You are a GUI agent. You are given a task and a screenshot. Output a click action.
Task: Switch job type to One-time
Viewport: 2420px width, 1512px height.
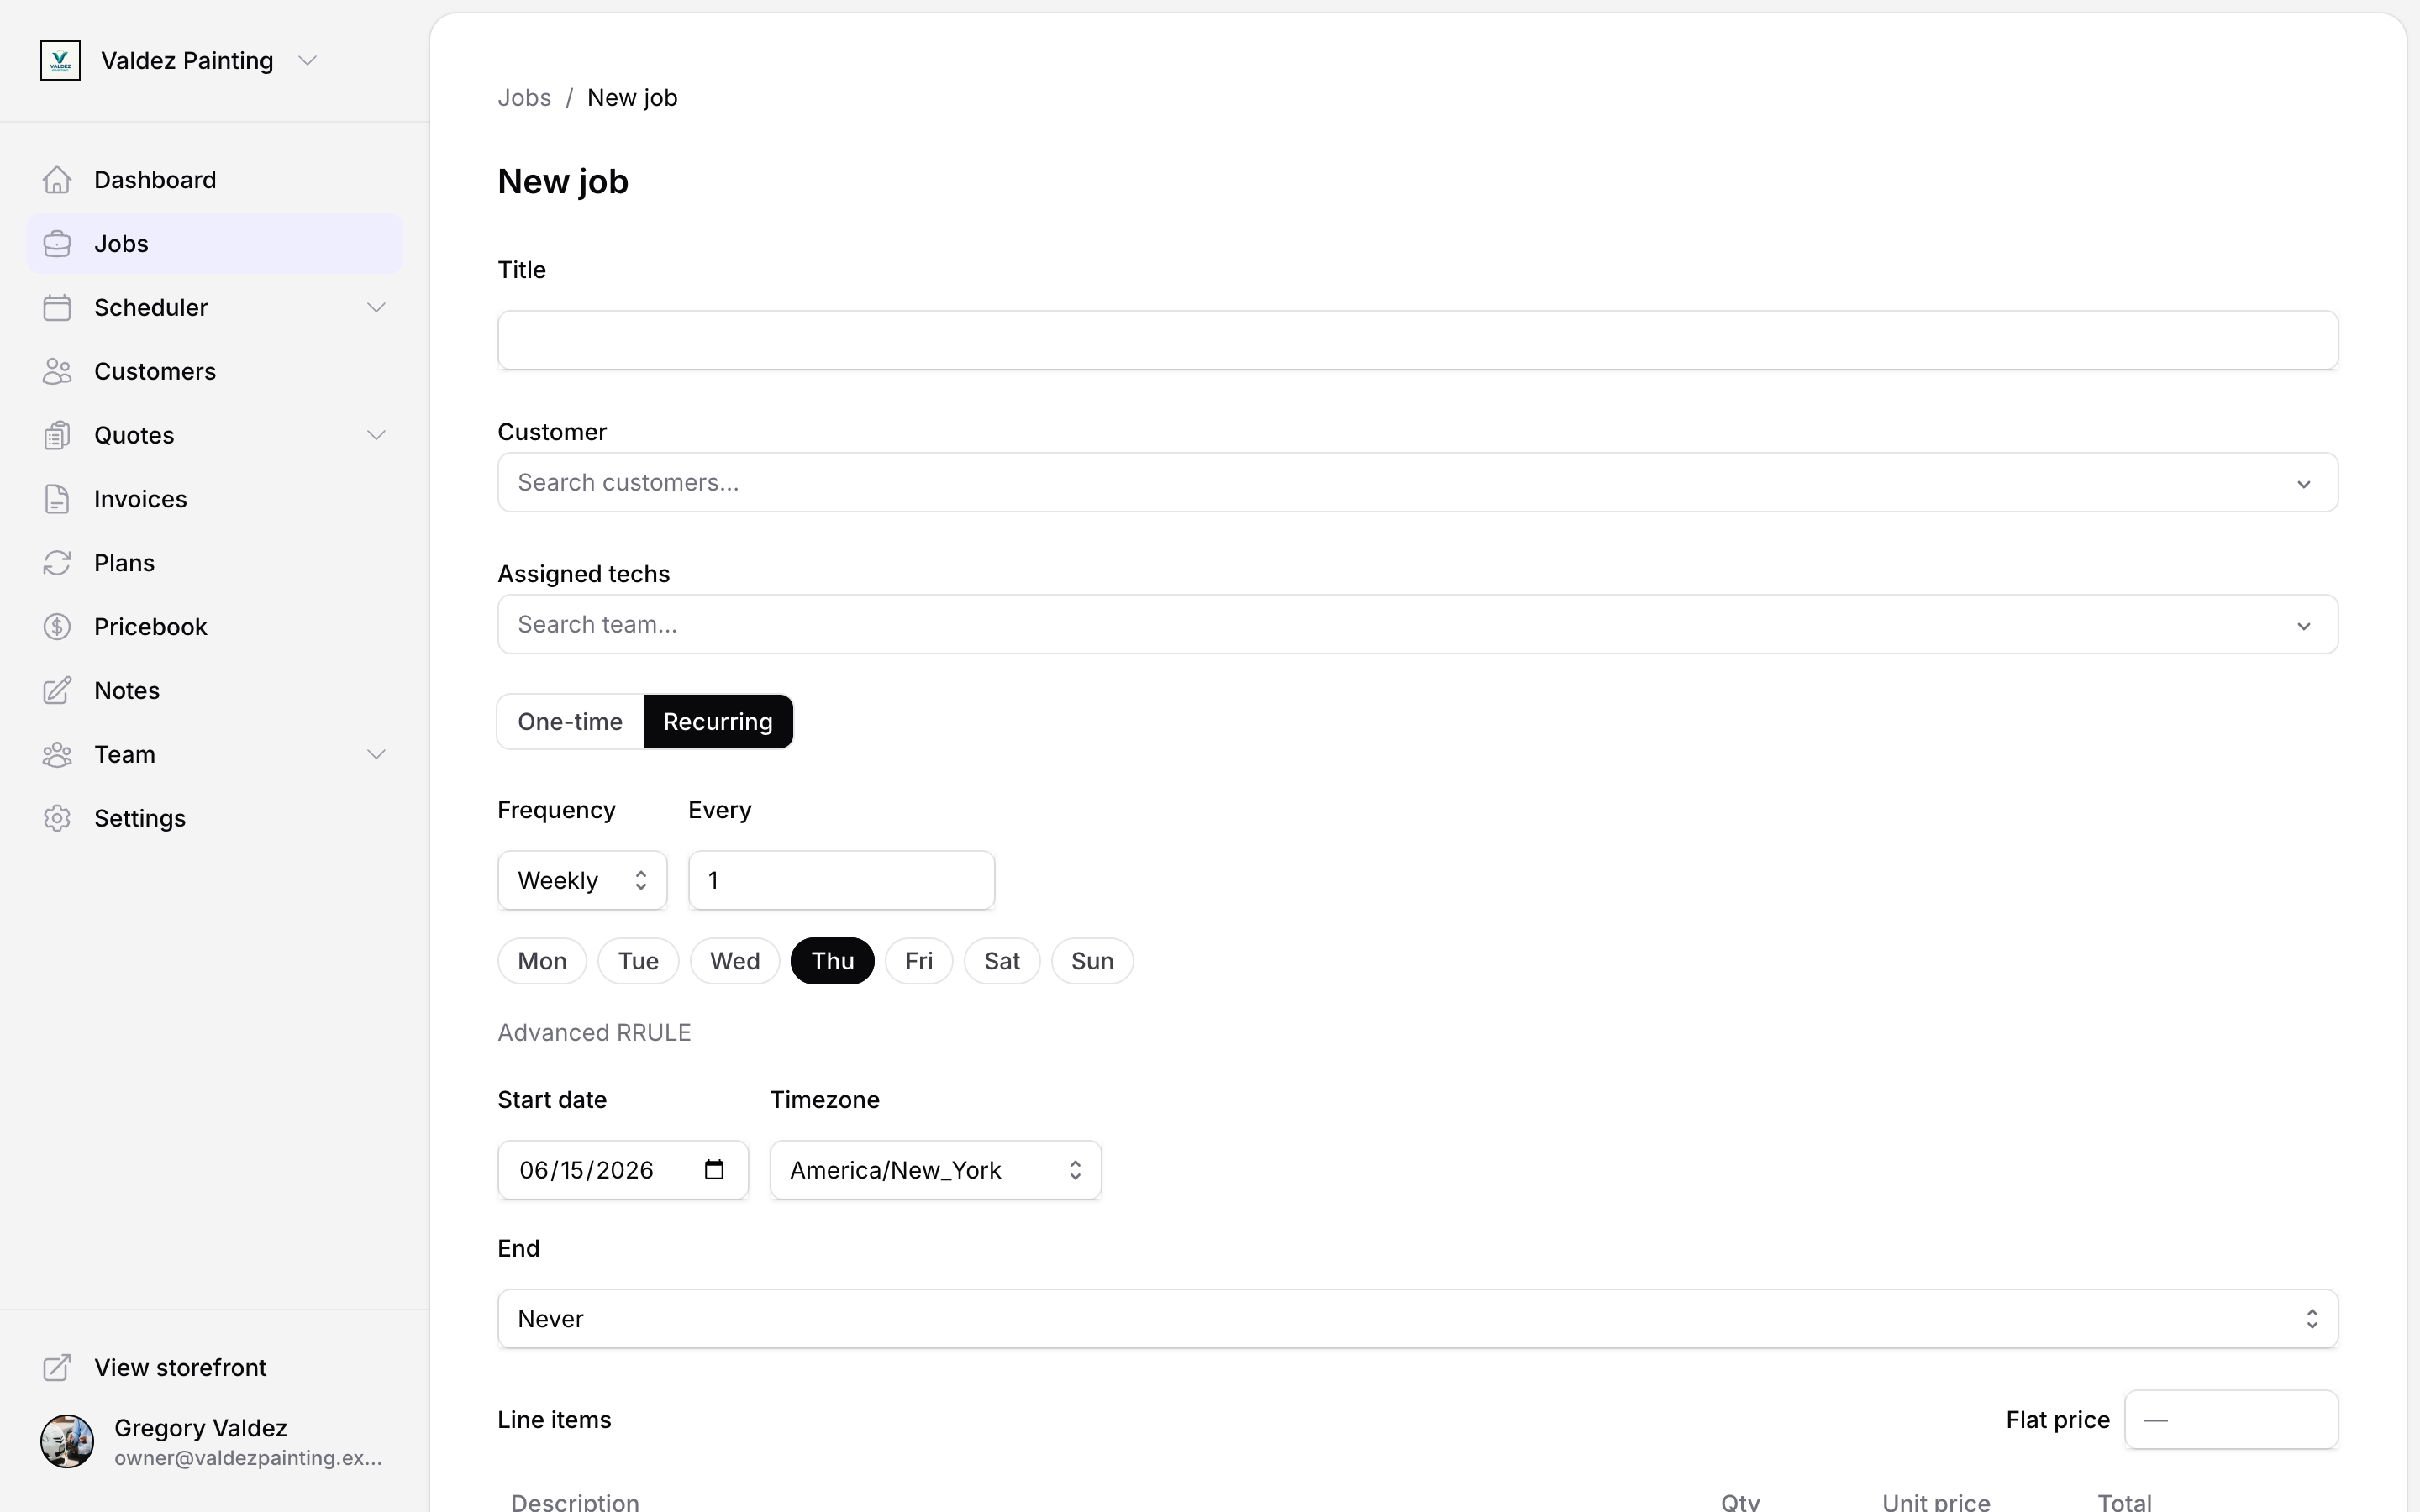point(570,722)
